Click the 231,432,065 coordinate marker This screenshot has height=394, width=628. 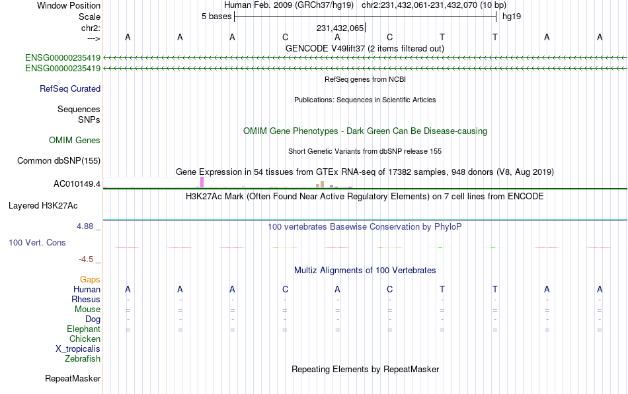click(340, 28)
